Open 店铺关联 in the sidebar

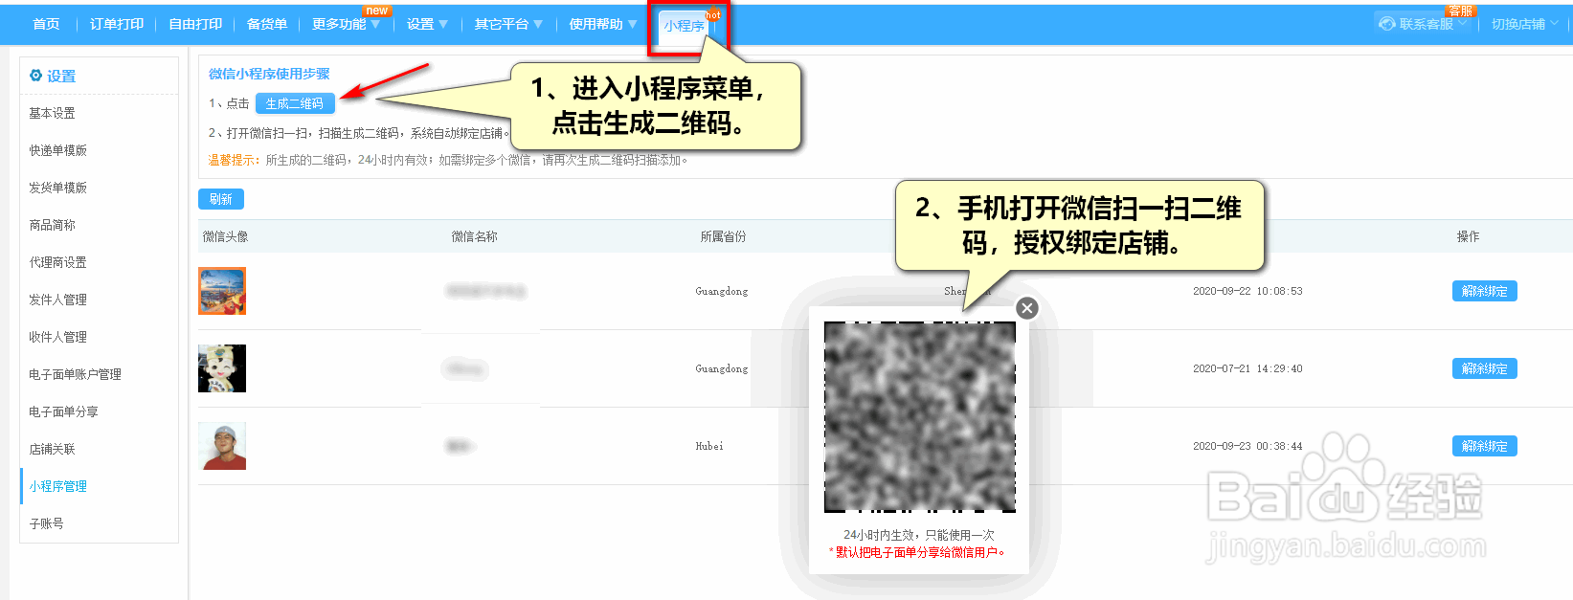point(52,449)
